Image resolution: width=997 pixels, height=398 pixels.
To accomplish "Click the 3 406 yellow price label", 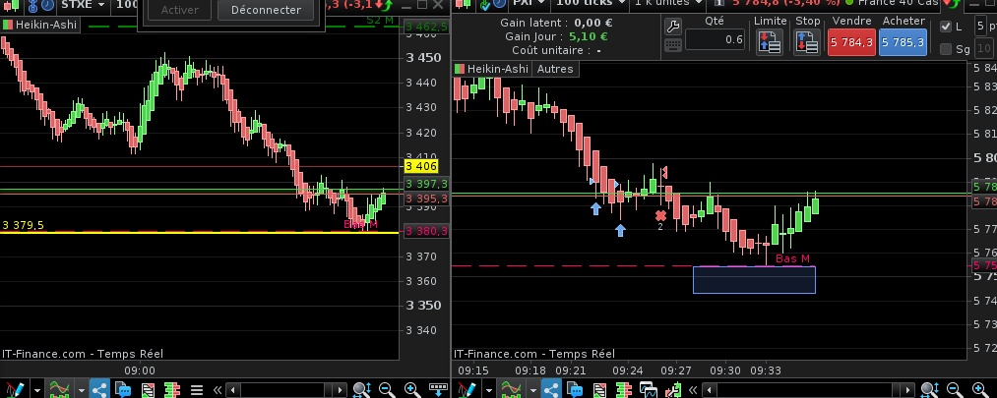I will click(x=420, y=166).
